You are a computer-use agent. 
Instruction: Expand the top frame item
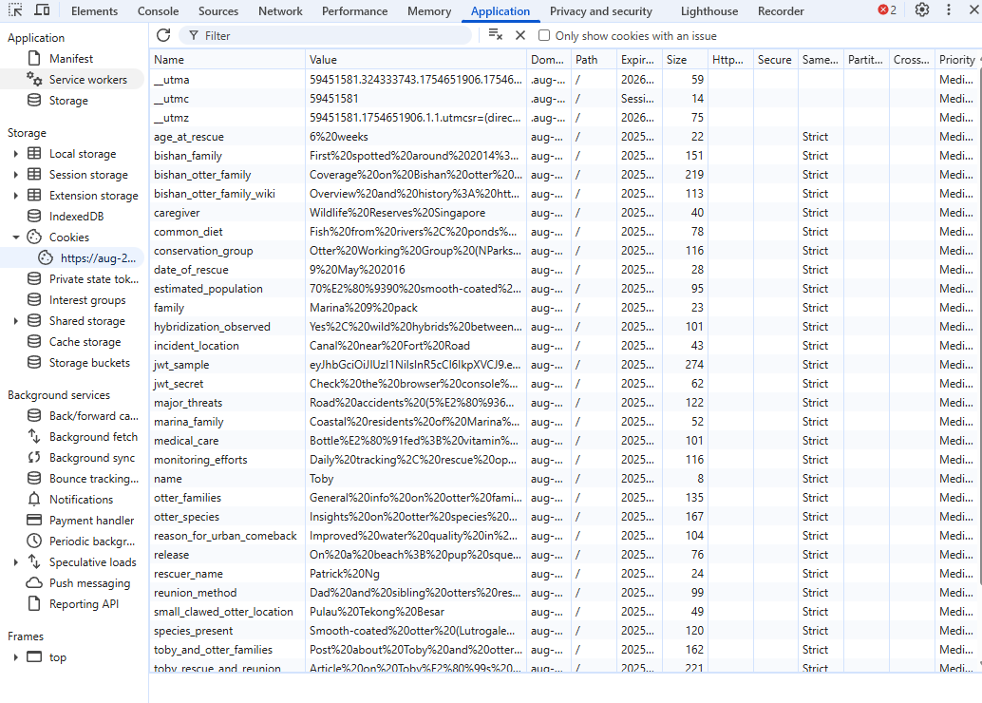(x=15, y=657)
